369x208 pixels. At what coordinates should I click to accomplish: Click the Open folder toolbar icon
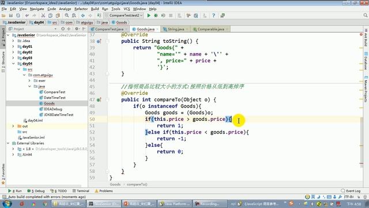(x=3, y=16)
